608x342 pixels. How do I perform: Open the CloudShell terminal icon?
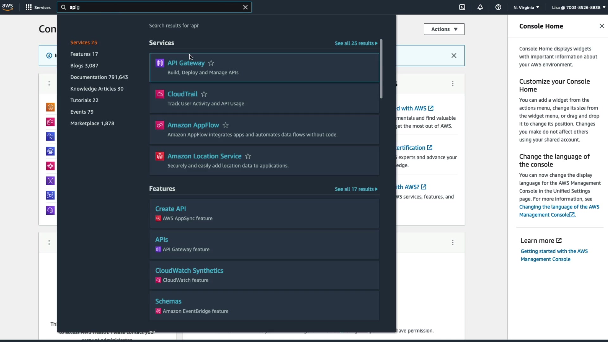click(462, 7)
